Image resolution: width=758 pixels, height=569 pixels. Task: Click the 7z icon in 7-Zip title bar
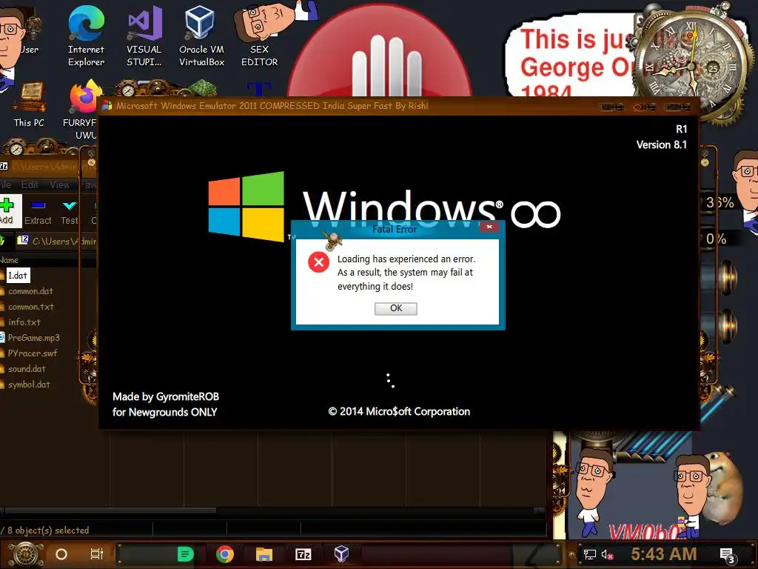tap(4, 166)
